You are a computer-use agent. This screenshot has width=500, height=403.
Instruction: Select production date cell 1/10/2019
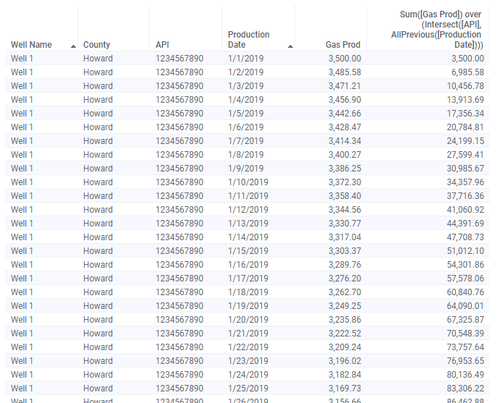pos(248,182)
